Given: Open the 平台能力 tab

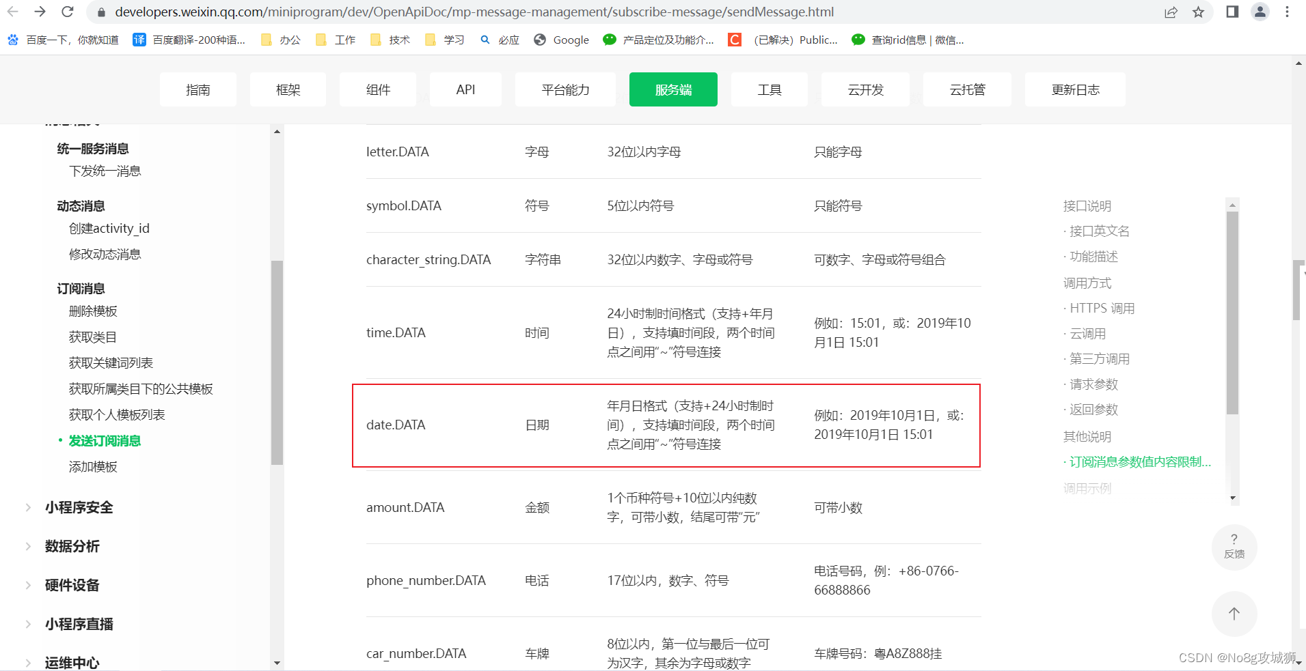Looking at the screenshot, I should click(565, 89).
